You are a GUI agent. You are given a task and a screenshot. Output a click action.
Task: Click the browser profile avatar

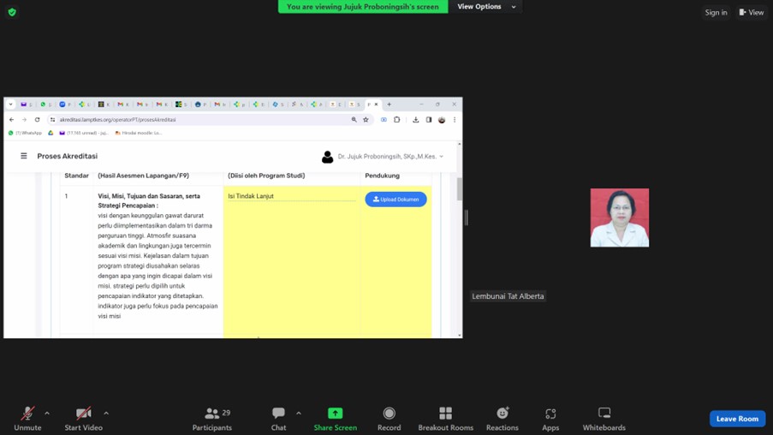442,119
